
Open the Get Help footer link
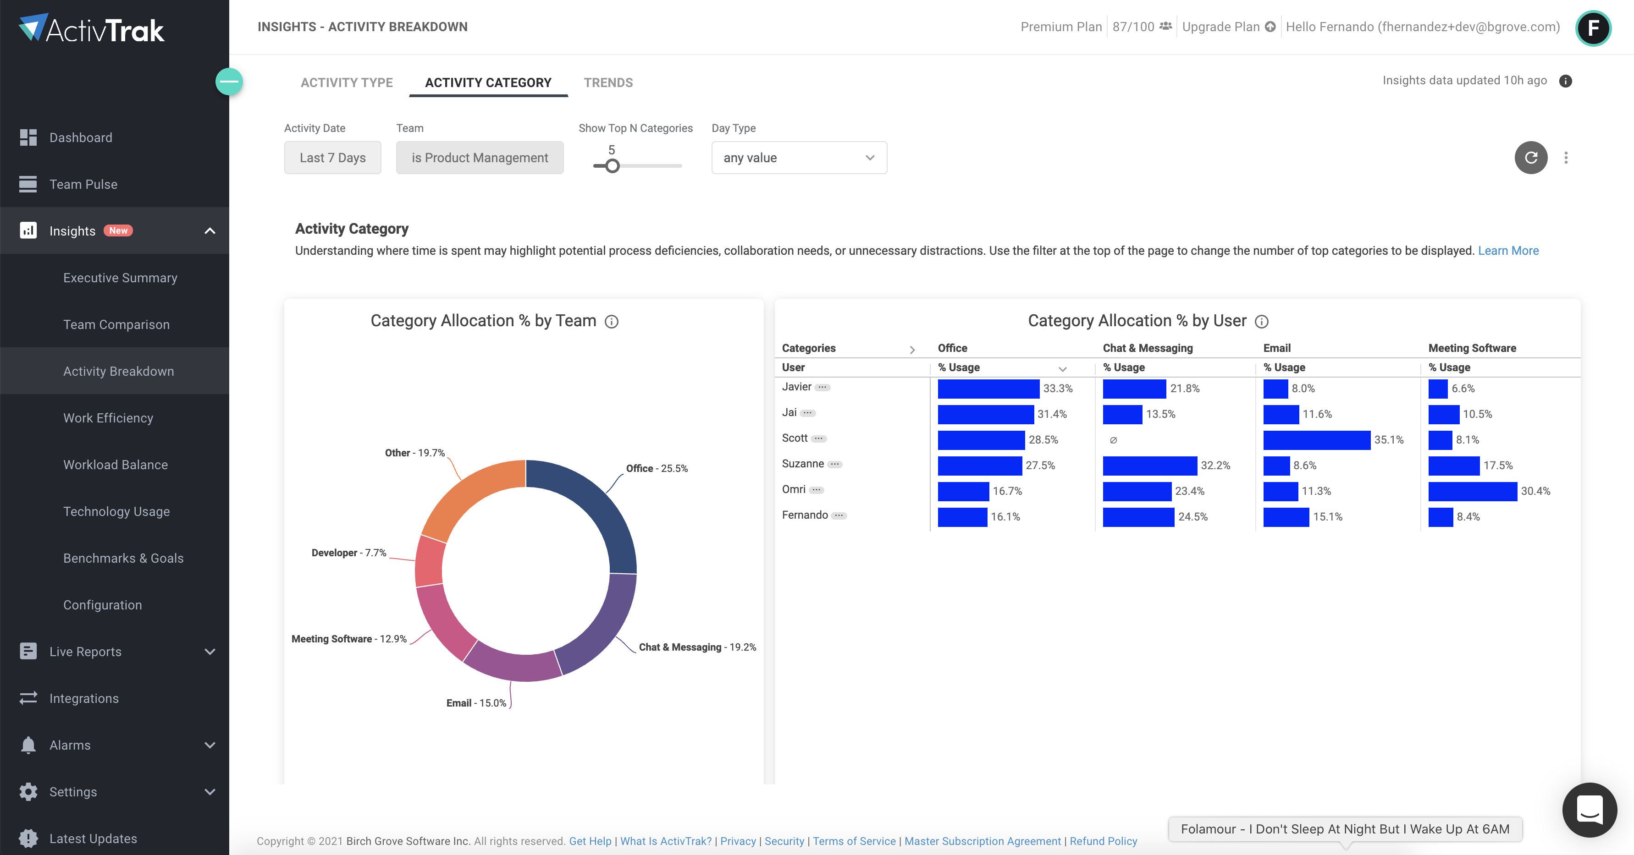click(x=590, y=841)
